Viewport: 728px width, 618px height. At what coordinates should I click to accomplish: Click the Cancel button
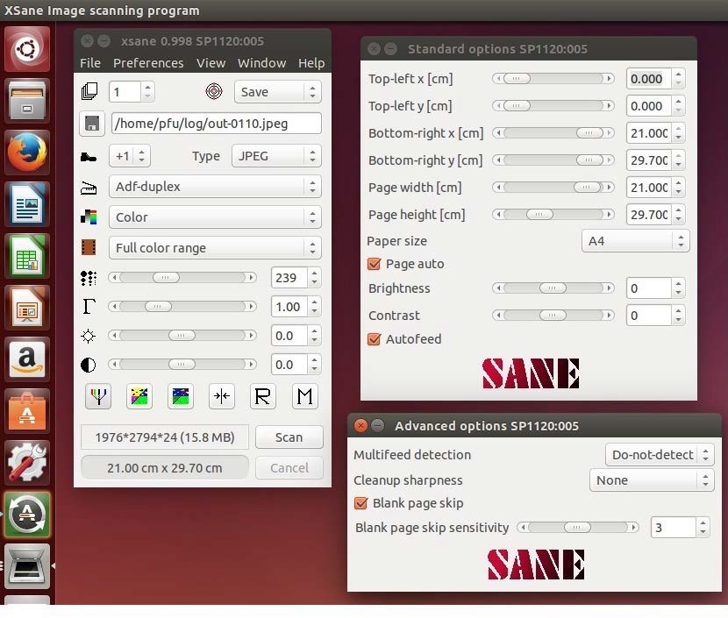coord(289,467)
